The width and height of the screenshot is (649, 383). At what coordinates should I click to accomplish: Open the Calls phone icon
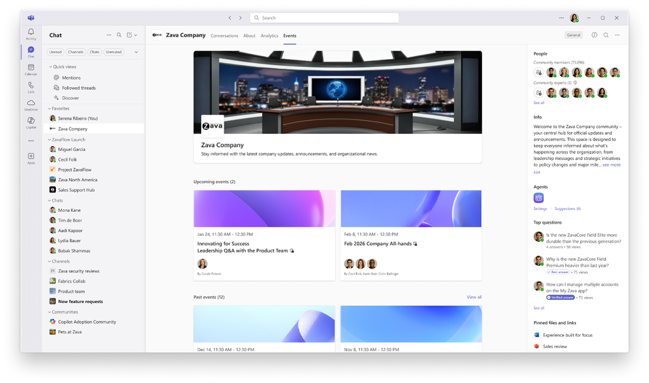point(31,86)
